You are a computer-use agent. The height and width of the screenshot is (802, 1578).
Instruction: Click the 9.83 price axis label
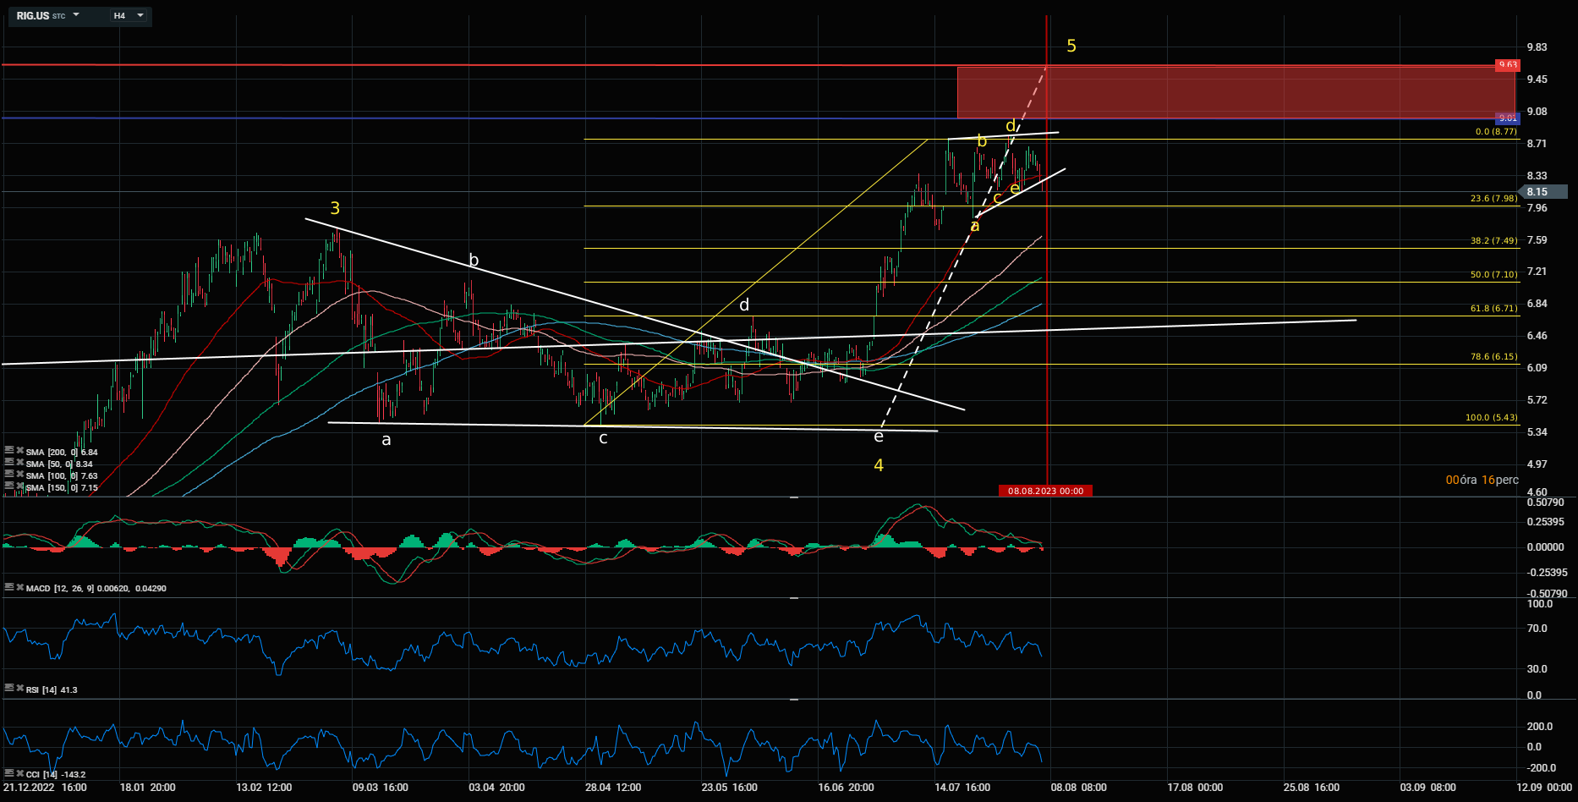click(x=1537, y=47)
